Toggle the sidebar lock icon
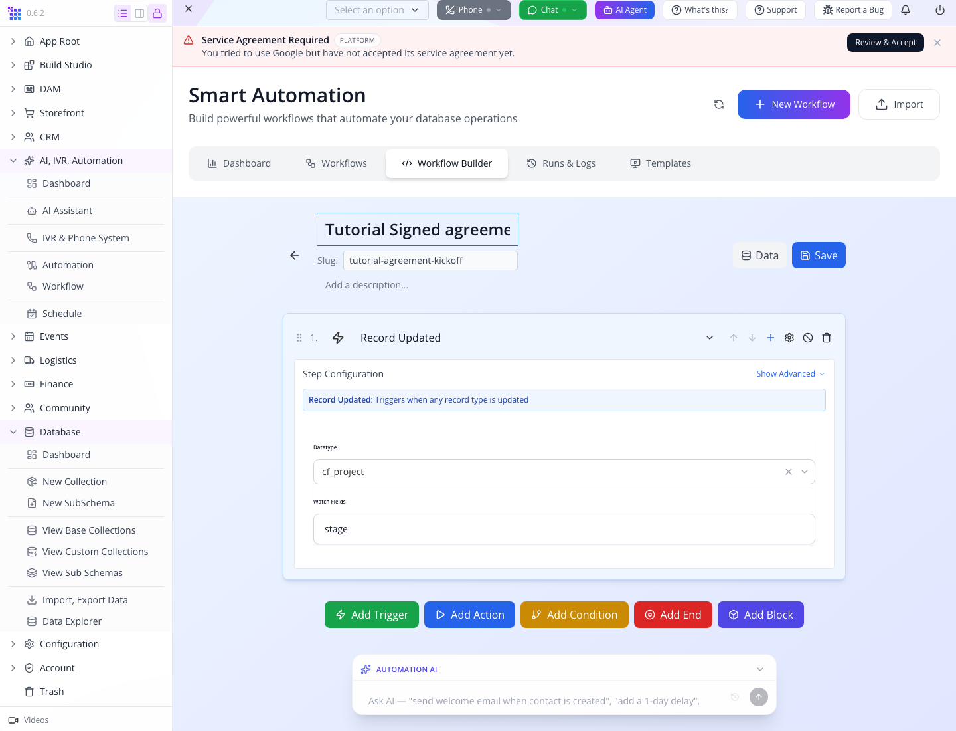This screenshot has width=956, height=731. pos(157,13)
